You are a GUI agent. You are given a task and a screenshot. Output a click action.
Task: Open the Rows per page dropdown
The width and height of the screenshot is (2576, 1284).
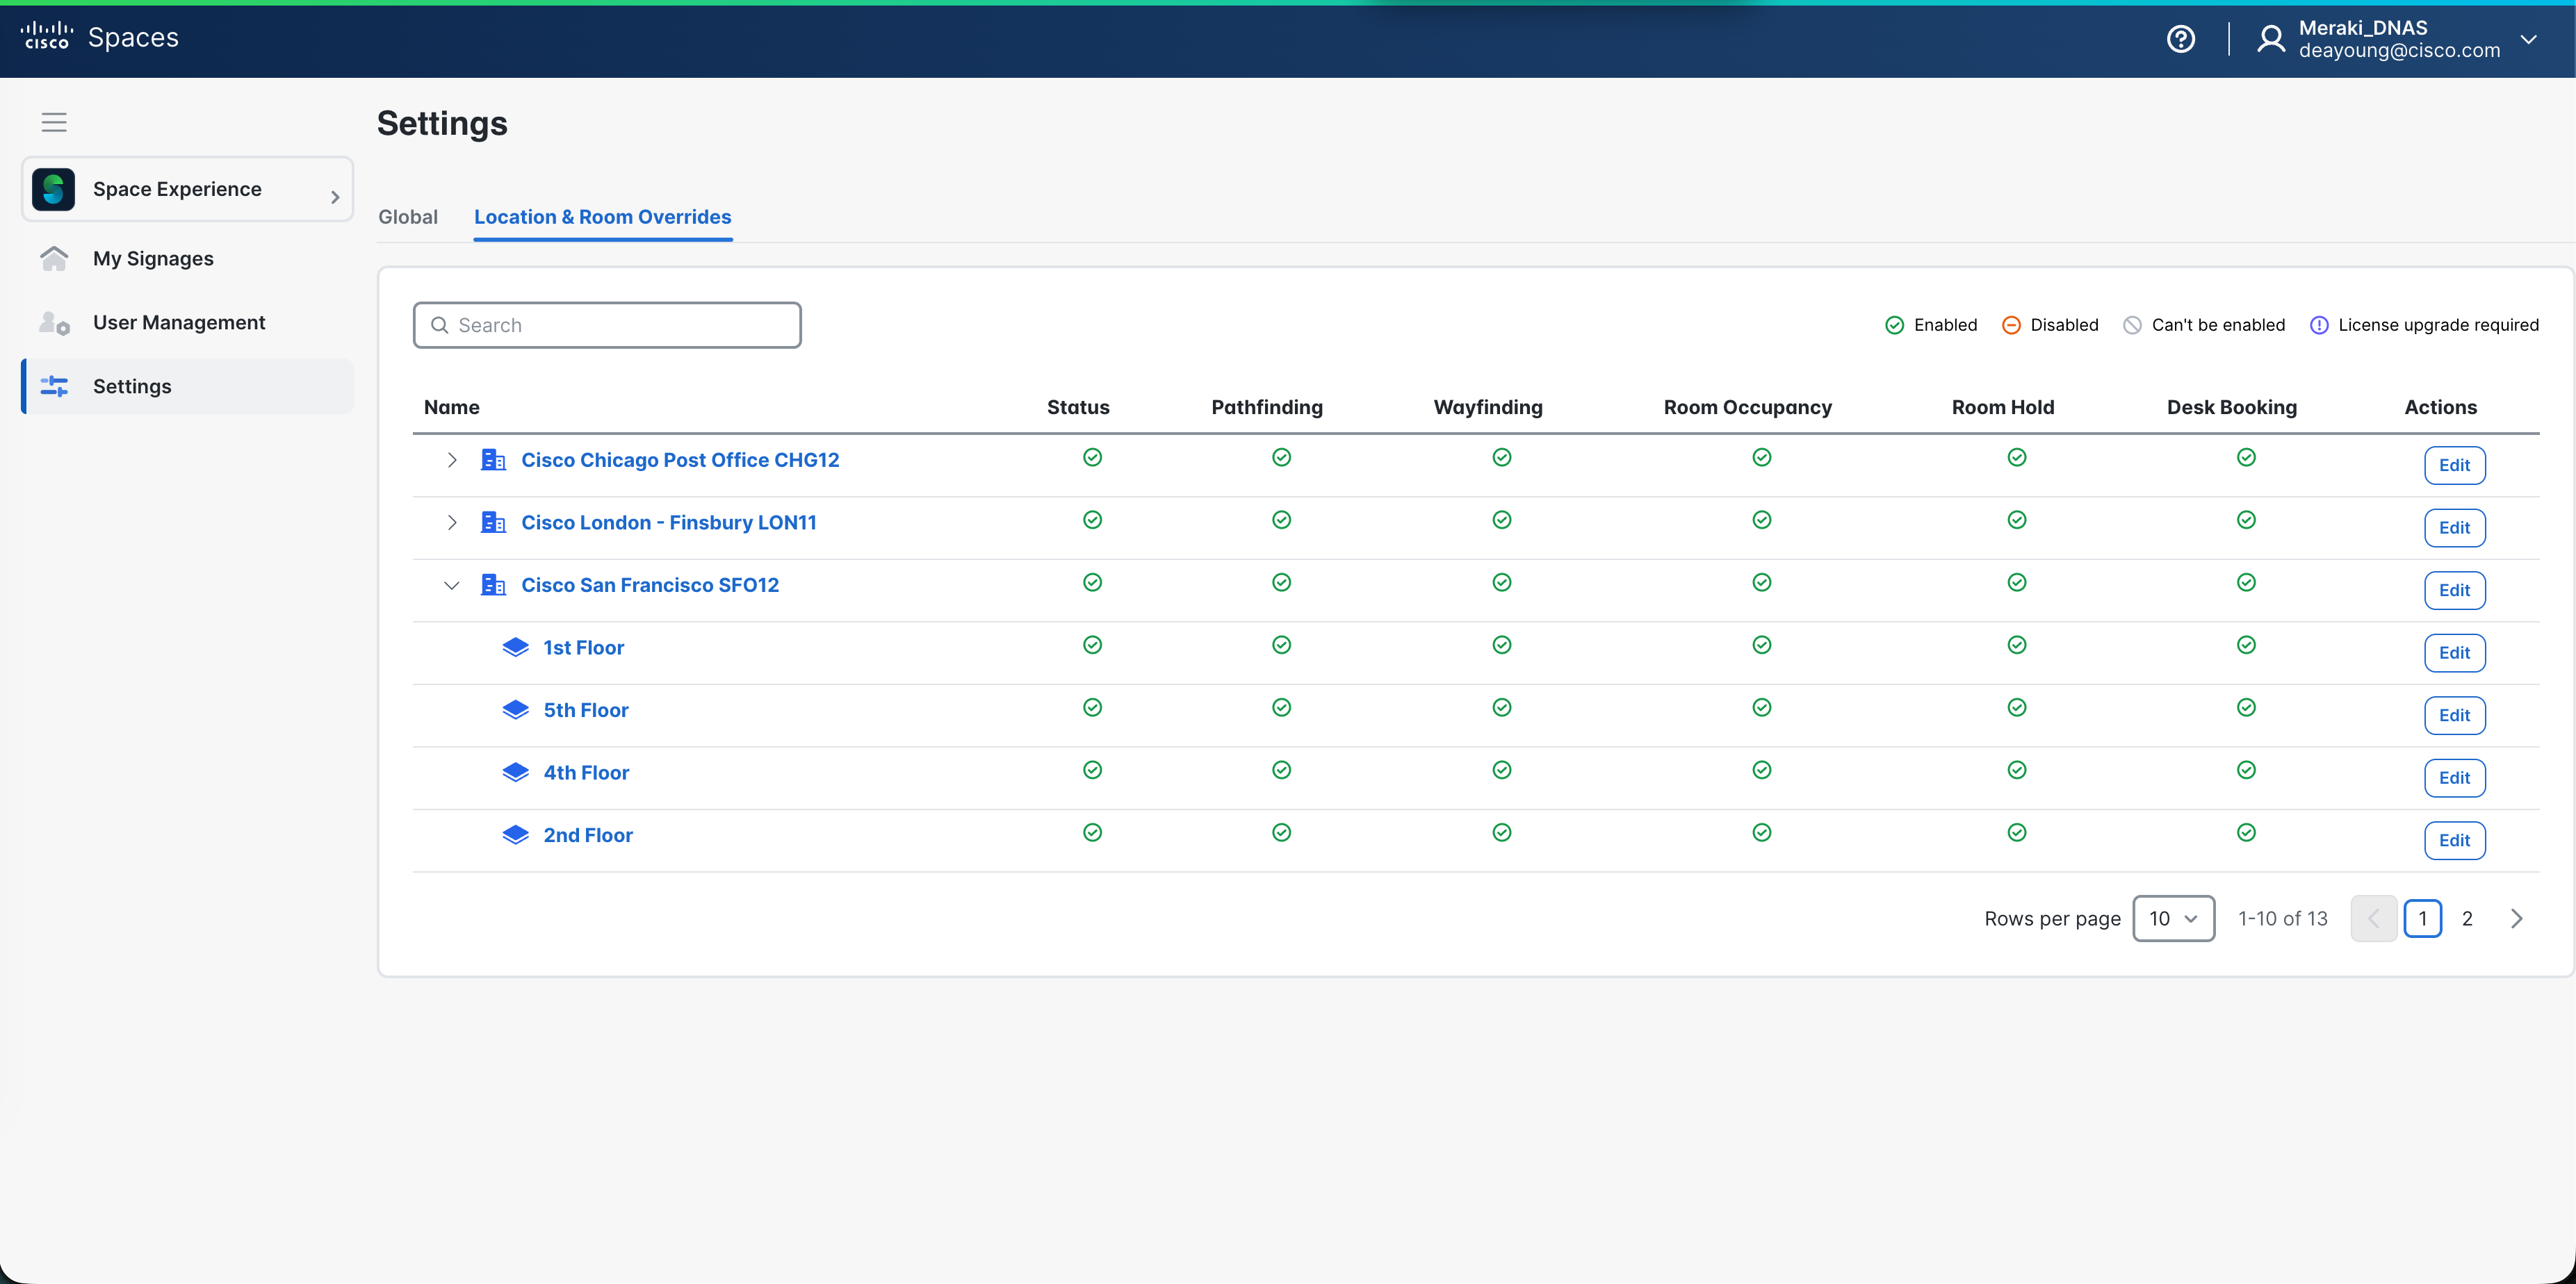click(2173, 919)
